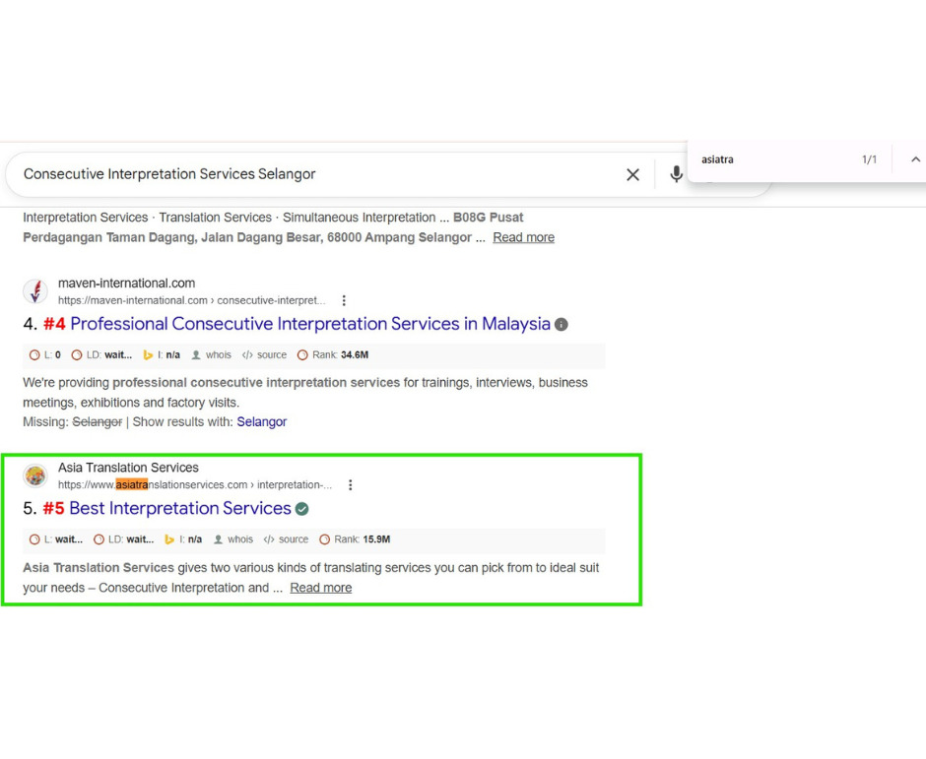Click Rank: 15.9M in Asia Translation bar
Viewport: 926px width, 759px height.
pyautogui.click(x=355, y=539)
